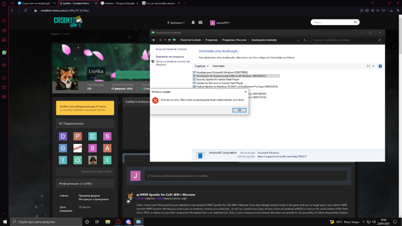Click the Desinstalar um programa link
The height and width of the screenshot is (226, 402).
tap(170, 57)
